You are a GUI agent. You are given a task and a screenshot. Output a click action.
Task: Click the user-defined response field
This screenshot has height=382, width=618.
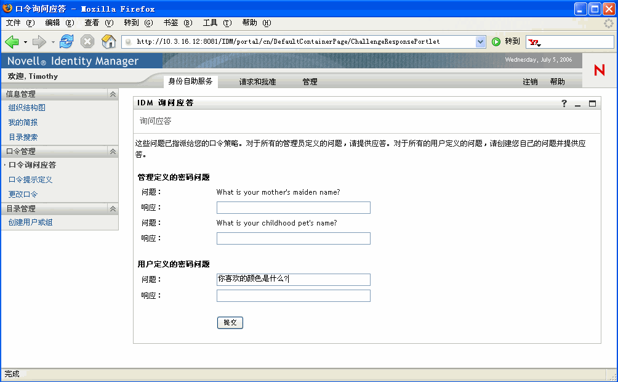tap(293, 296)
